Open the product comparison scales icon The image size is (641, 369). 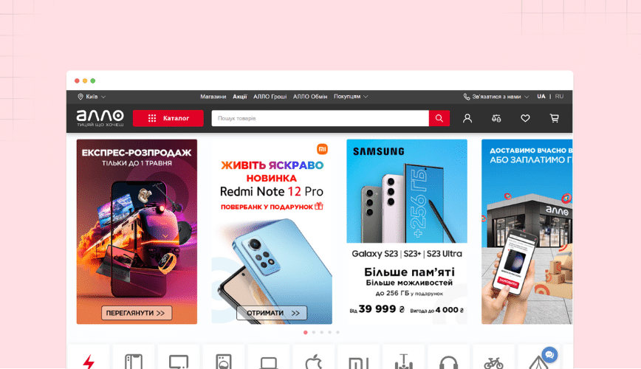tap(496, 119)
